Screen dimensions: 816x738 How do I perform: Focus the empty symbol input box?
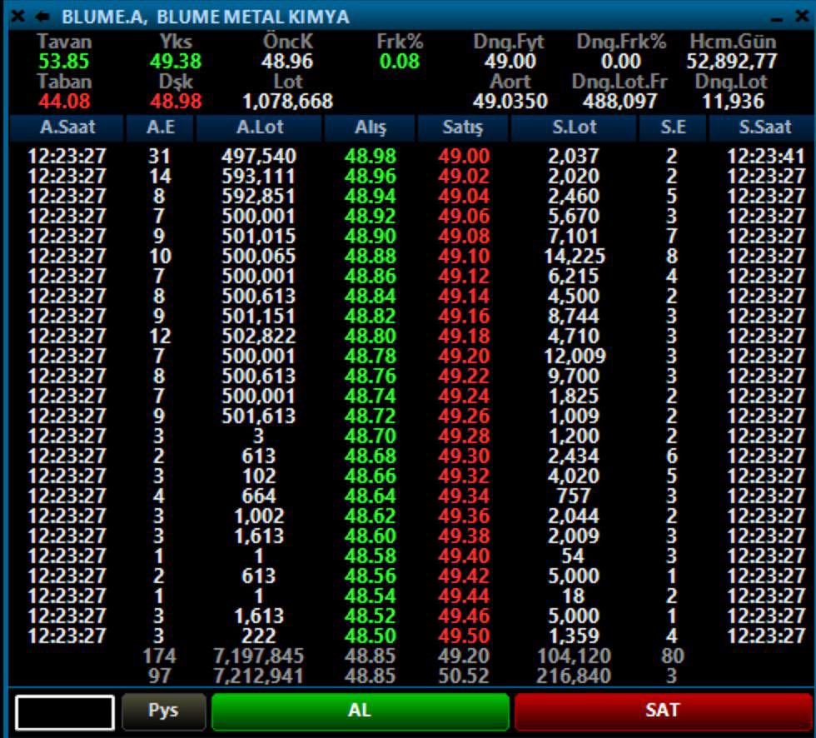[65, 712]
